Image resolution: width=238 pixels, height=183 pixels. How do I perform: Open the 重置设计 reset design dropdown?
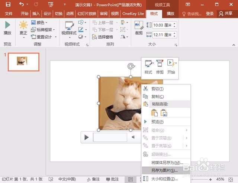44,37
